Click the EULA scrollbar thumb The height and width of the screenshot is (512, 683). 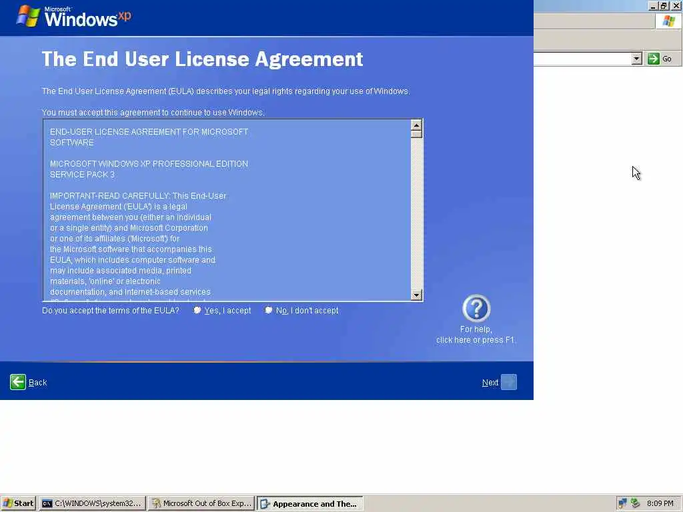(416, 134)
